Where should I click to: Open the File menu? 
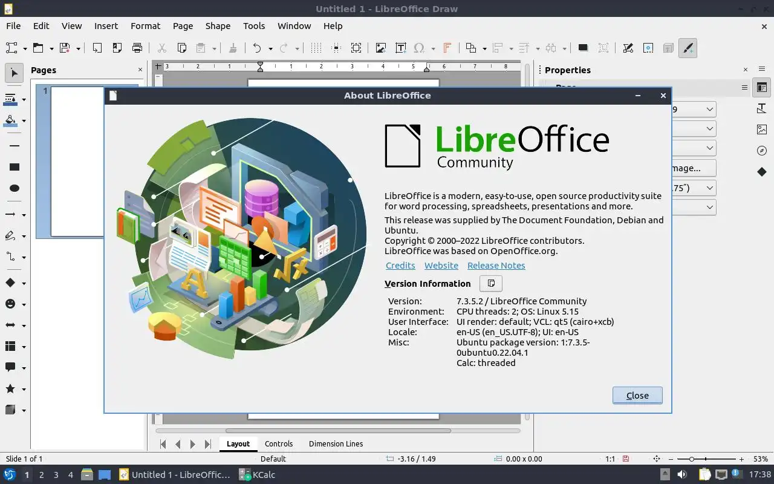click(13, 26)
